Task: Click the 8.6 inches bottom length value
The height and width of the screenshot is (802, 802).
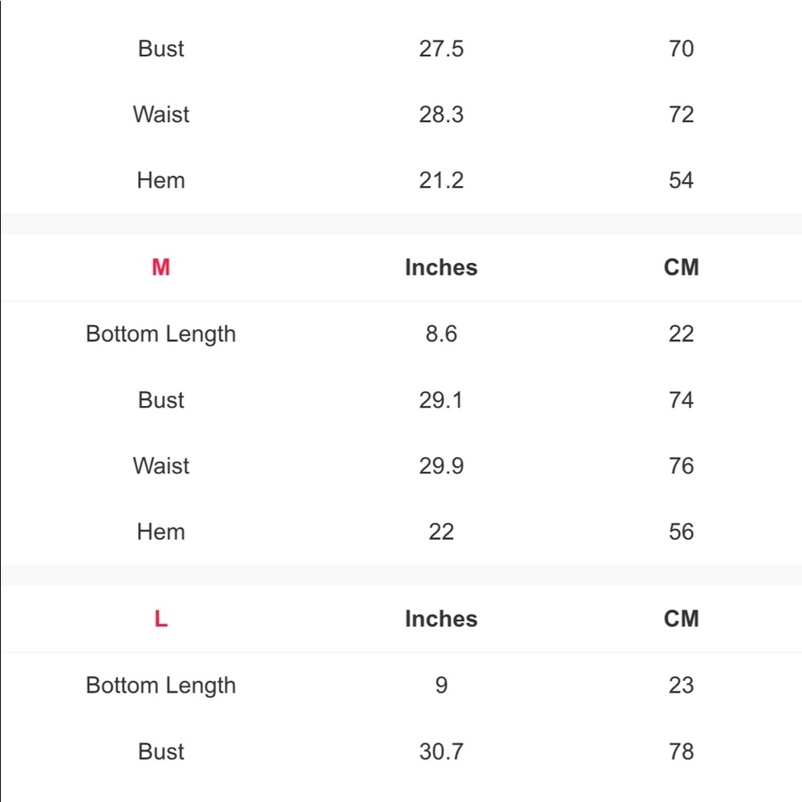Action: tap(441, 334)
